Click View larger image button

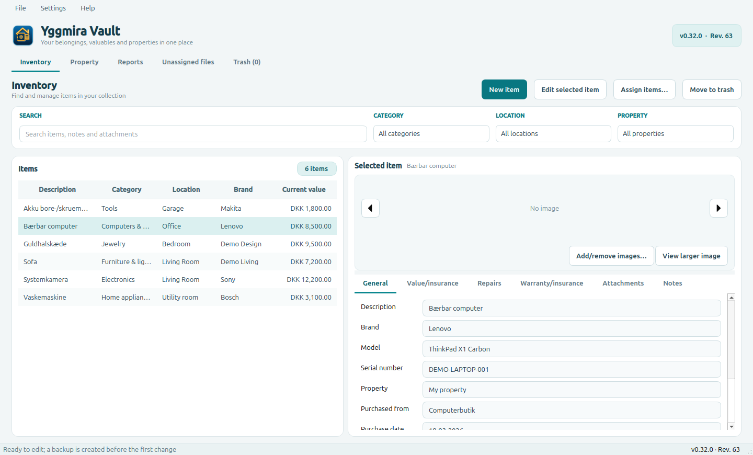pyautogui.click(x=691, y=256)
